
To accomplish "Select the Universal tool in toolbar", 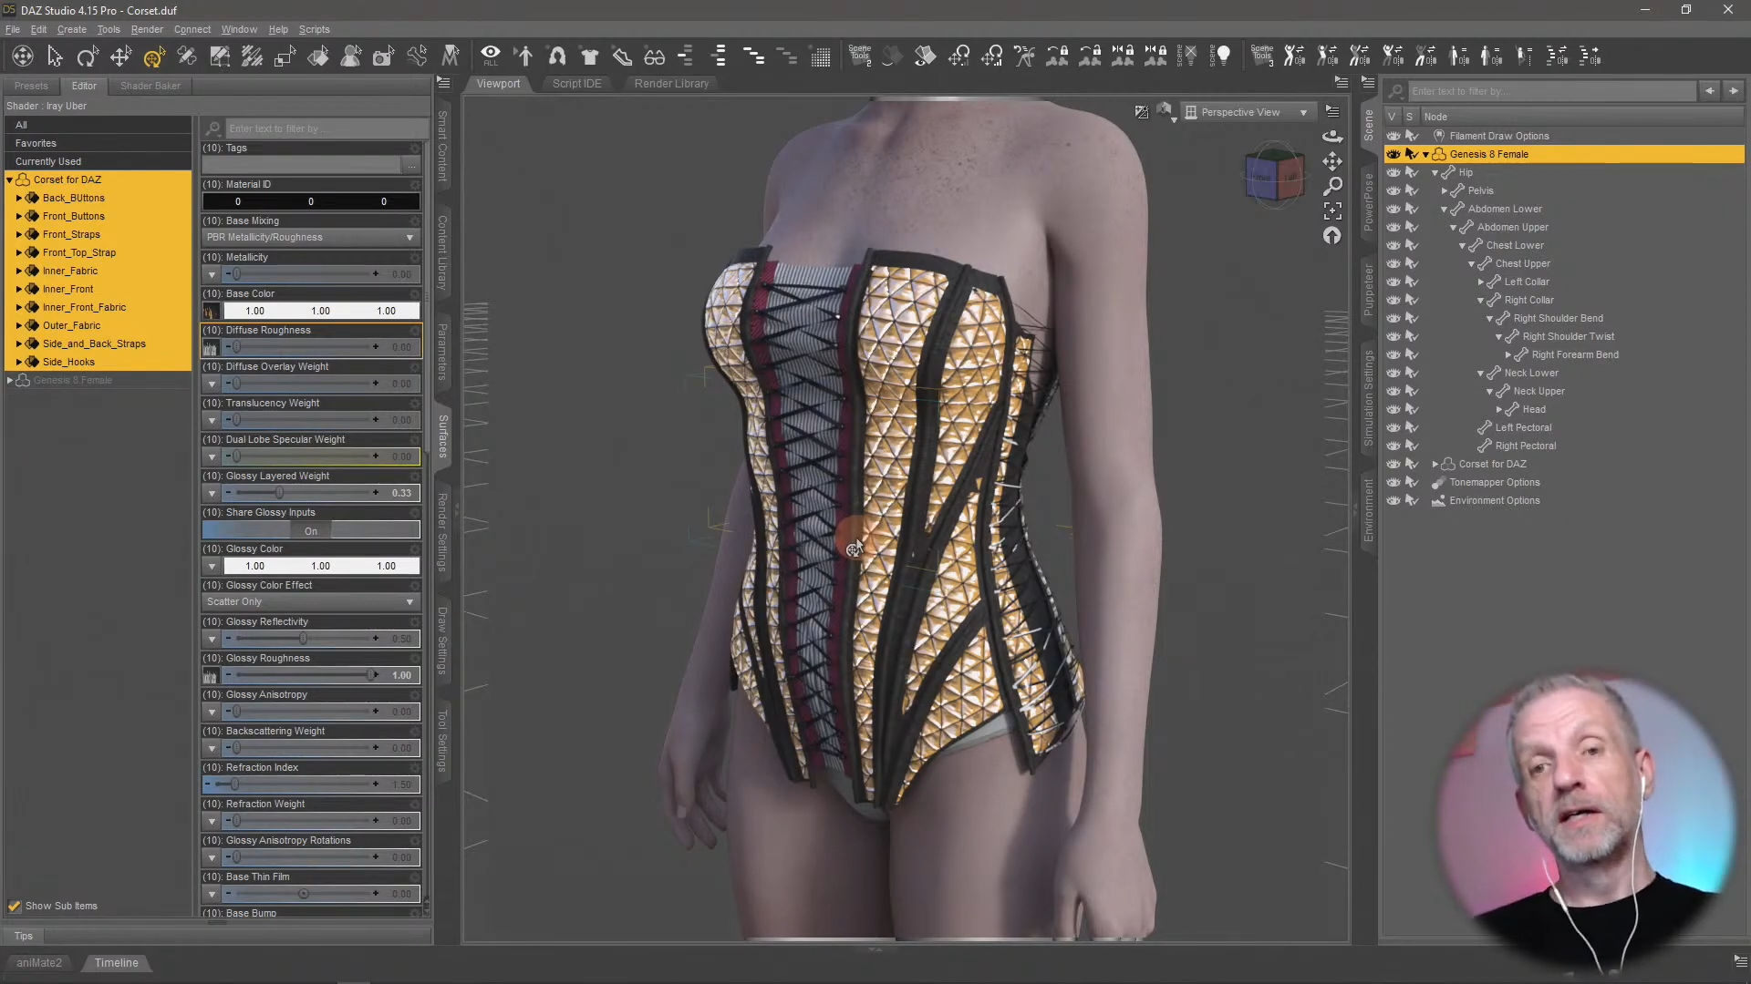I will pos(153,57).
